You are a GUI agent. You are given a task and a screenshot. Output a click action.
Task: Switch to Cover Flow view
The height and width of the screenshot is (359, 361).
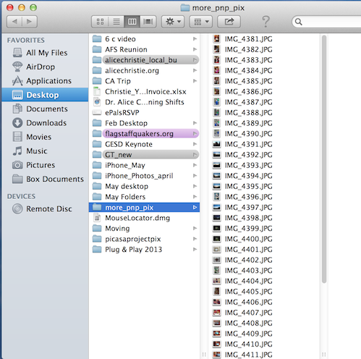point(148,22)
